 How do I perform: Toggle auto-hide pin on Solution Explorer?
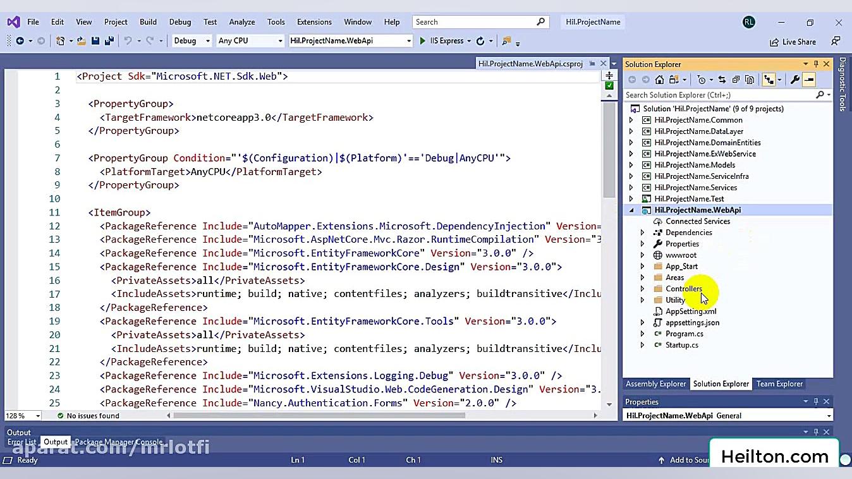[816, 64]
